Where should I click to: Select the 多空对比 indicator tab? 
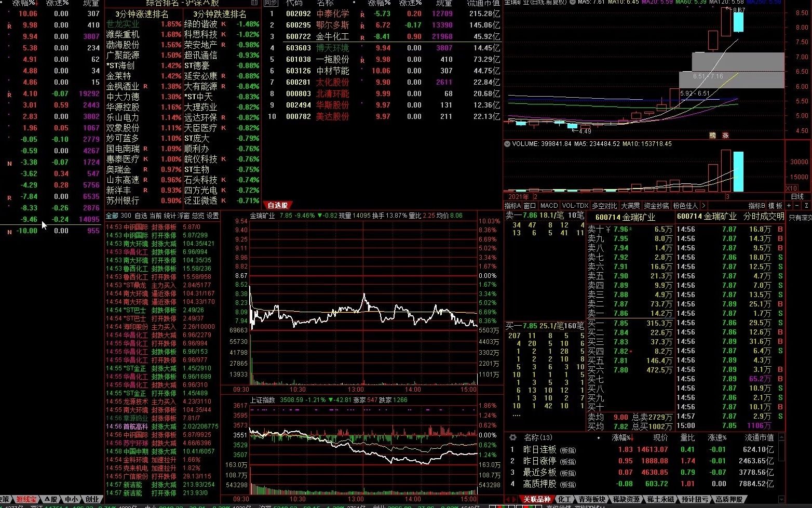pyautogui.click(x=605, y=206)
